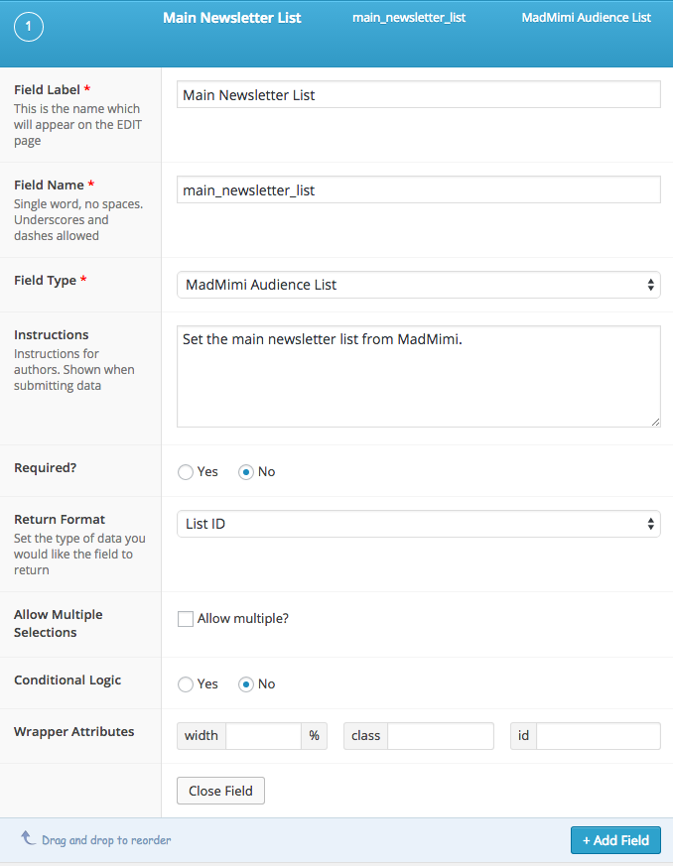Image resolution: width=673 pixels, height=866 pixels.
Task: Enable the Allow multiple checkbox
Action: (x=186, y=619)
